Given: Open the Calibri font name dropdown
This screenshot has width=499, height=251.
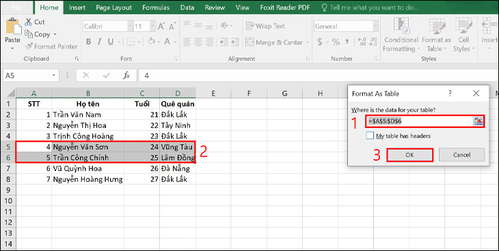Looking at the screenshot, I should click(130, 26).
